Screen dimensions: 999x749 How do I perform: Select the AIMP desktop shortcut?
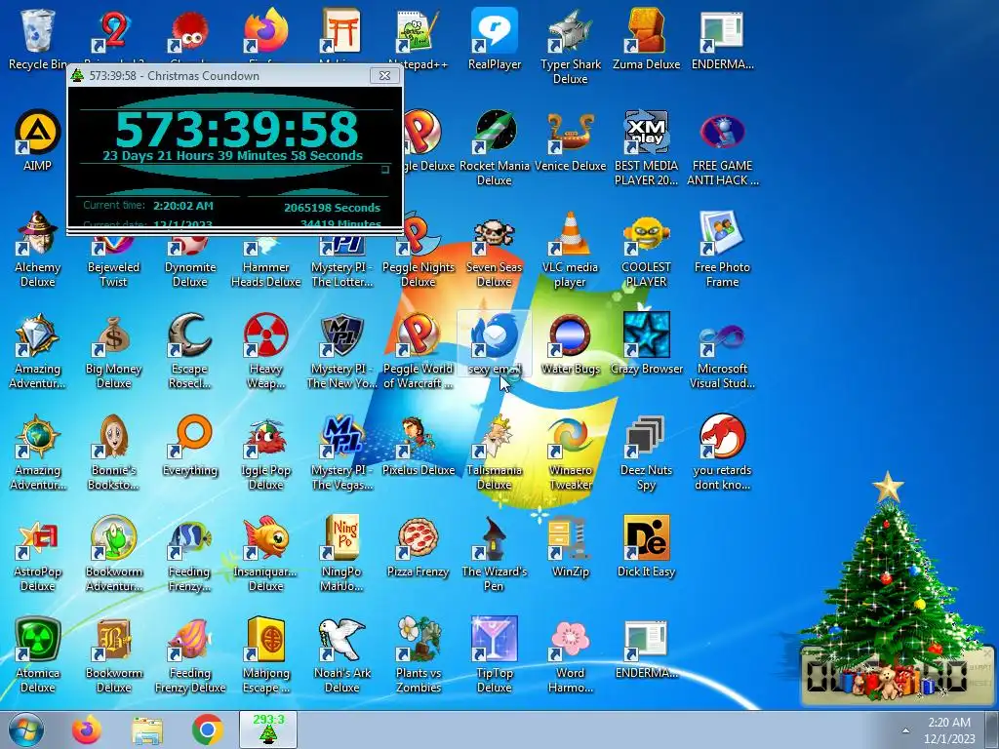click(38, 140)
